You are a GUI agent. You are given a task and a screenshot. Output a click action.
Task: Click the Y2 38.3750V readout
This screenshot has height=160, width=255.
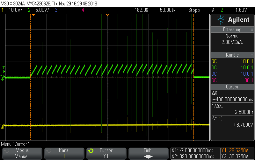click(x=235, y=157)
